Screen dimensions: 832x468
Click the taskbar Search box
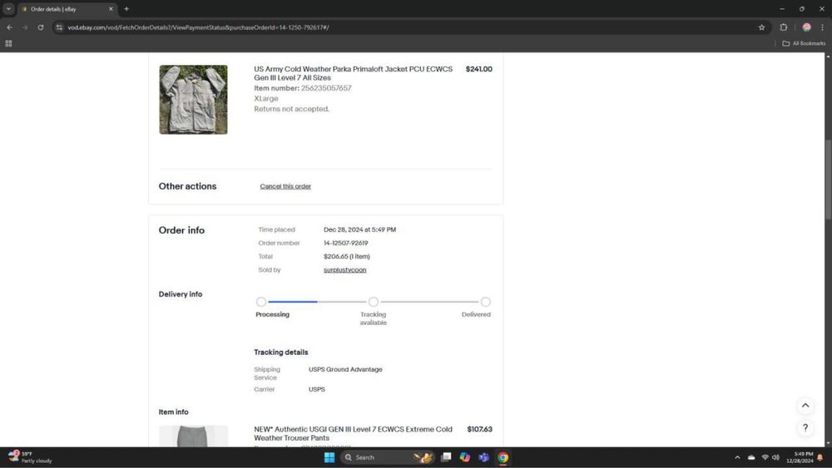(389, 457)
